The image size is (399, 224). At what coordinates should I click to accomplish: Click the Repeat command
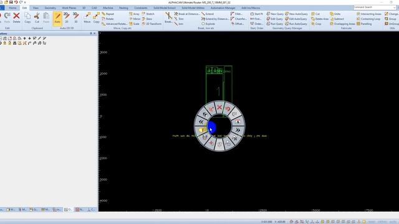(108, 14)
